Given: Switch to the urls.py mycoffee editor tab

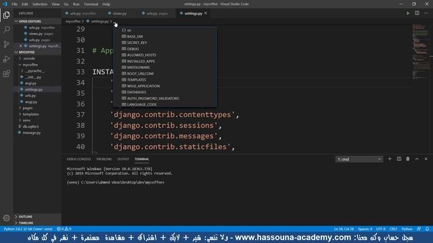Looking at the screenshot, I should point(83,13).
